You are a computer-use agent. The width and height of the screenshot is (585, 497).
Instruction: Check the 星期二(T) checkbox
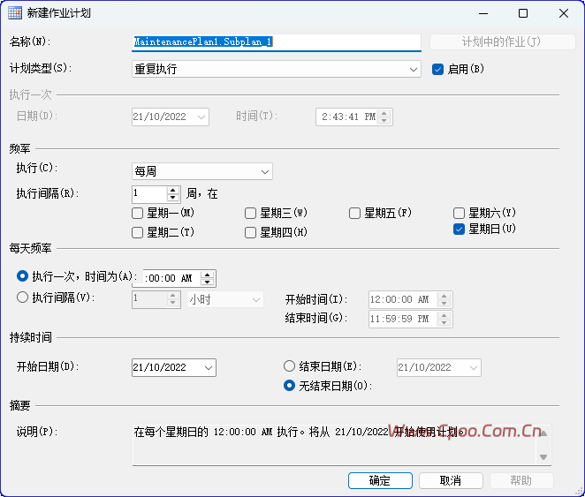(137, 233)
